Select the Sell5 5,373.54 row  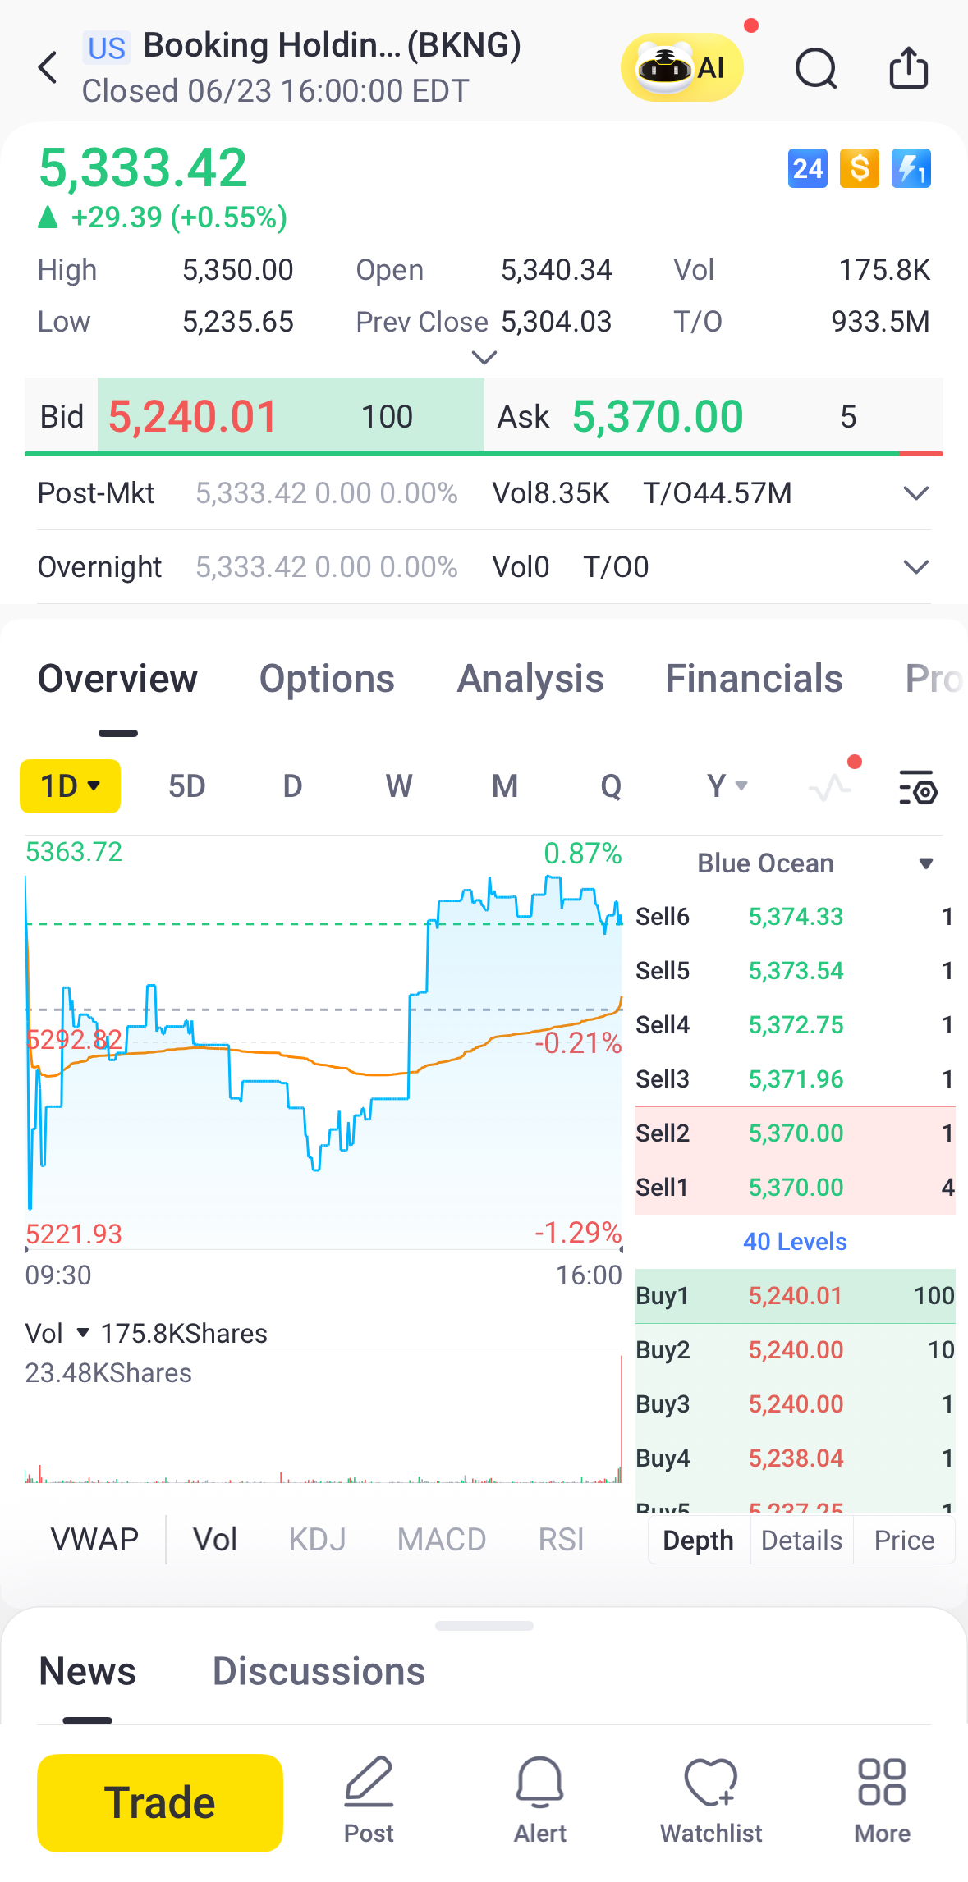tap(795, 971)
